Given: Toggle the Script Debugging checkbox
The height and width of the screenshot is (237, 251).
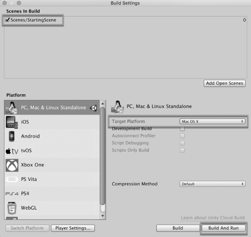Looking at the screenshot, I should tap(182, 143).
